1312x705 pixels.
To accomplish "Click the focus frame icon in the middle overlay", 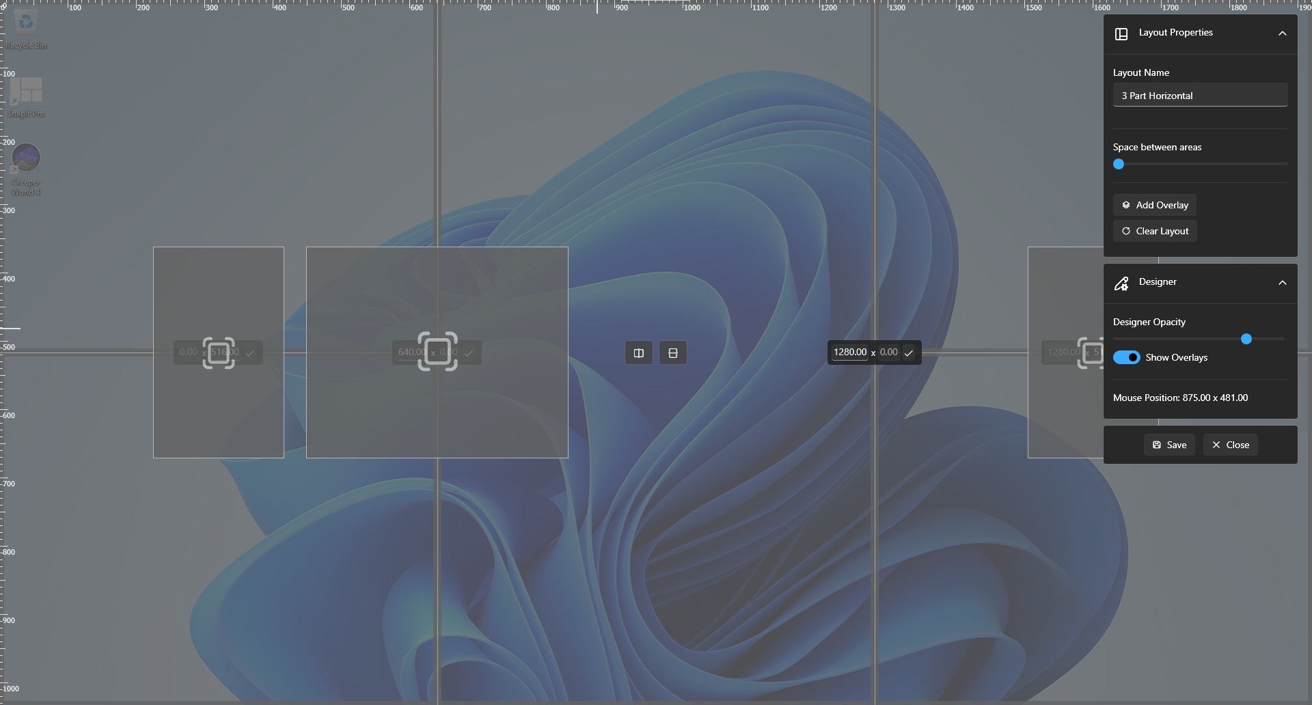I will coord(437,351).
